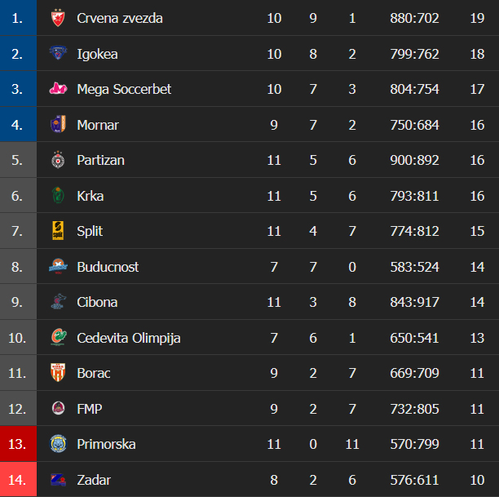Viewport: 499px width, 497px height.
Task: Open the Crvena zvezda team link
Action: point(120,18)
